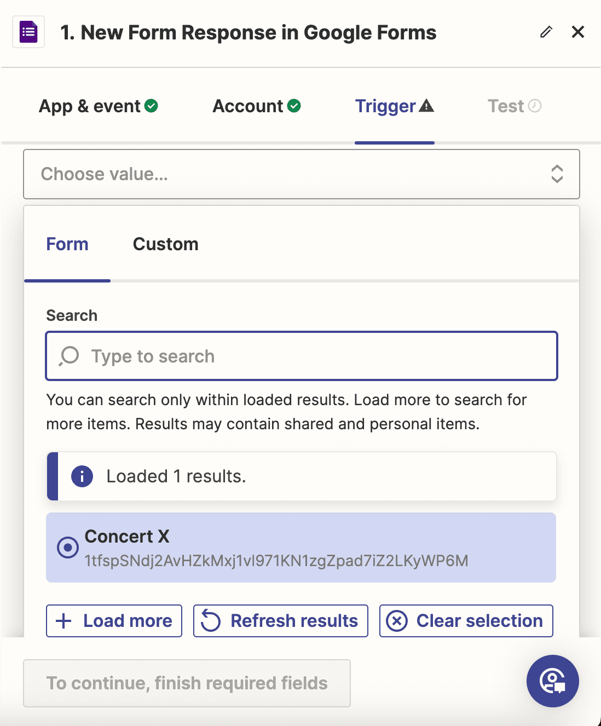This screenshot has width=601, height=726.
Task: Click the info icon in loaded results
Action: click(82, 476)
